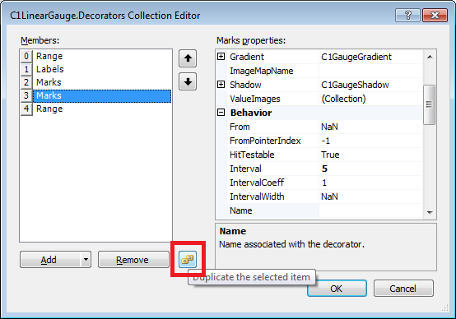Click the empty Name property value field
Viewport: 456px width, 319px height.
[x=370, y=210]
